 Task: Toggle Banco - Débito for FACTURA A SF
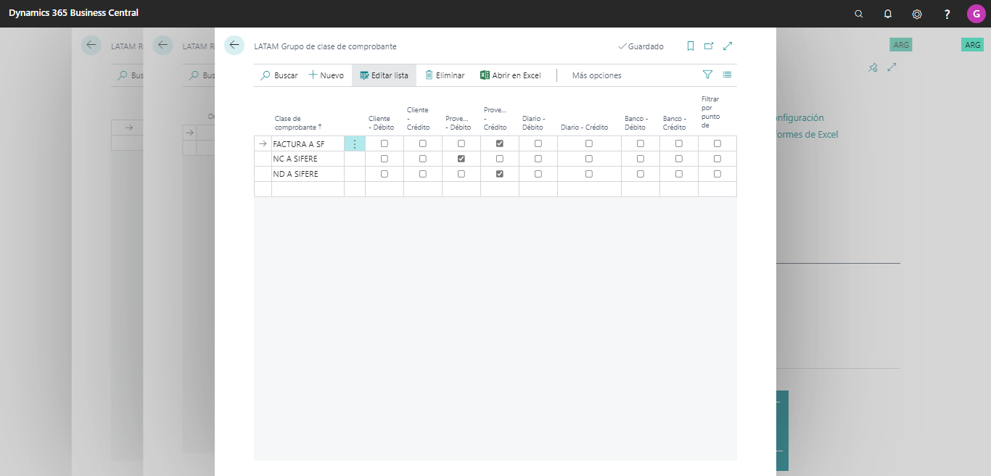641,143
